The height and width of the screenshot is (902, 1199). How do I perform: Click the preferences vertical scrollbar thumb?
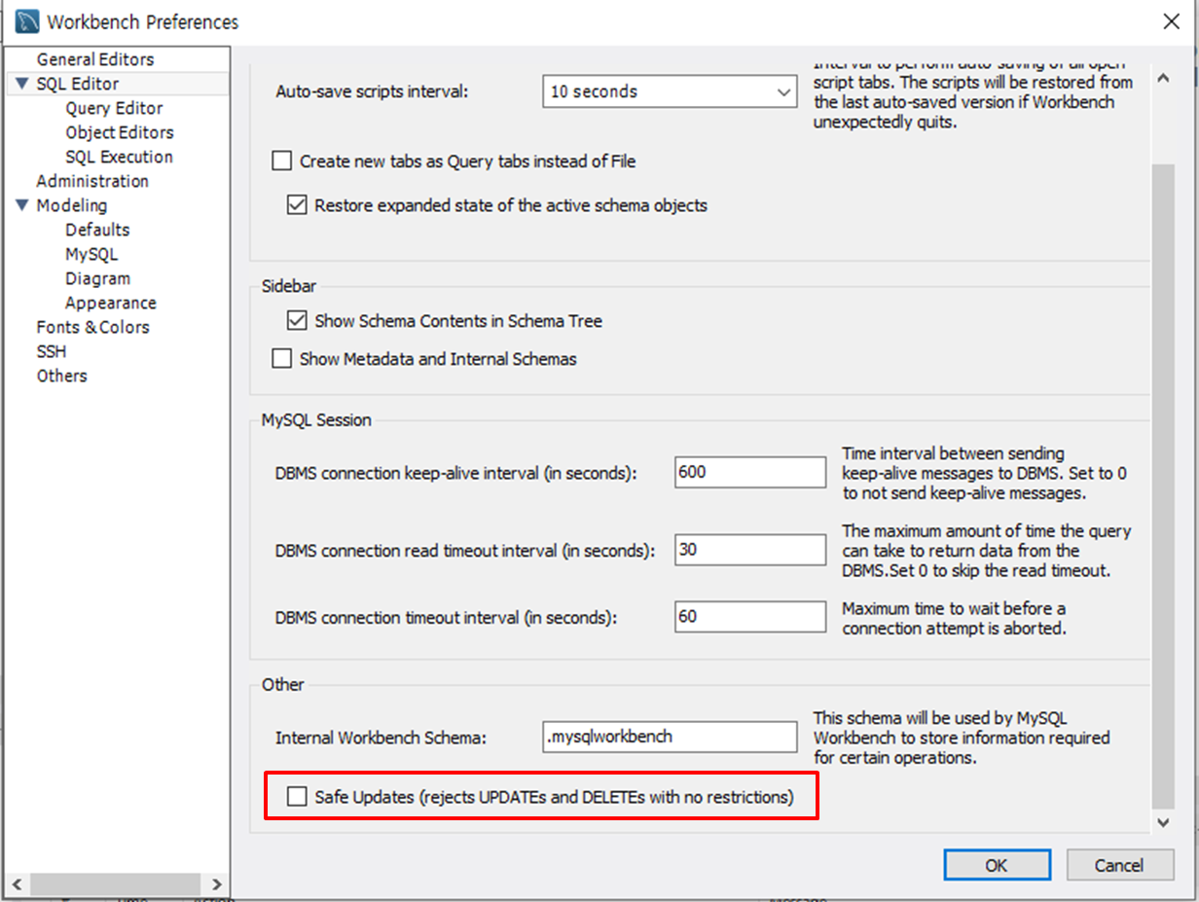[x=1163, y=485]
